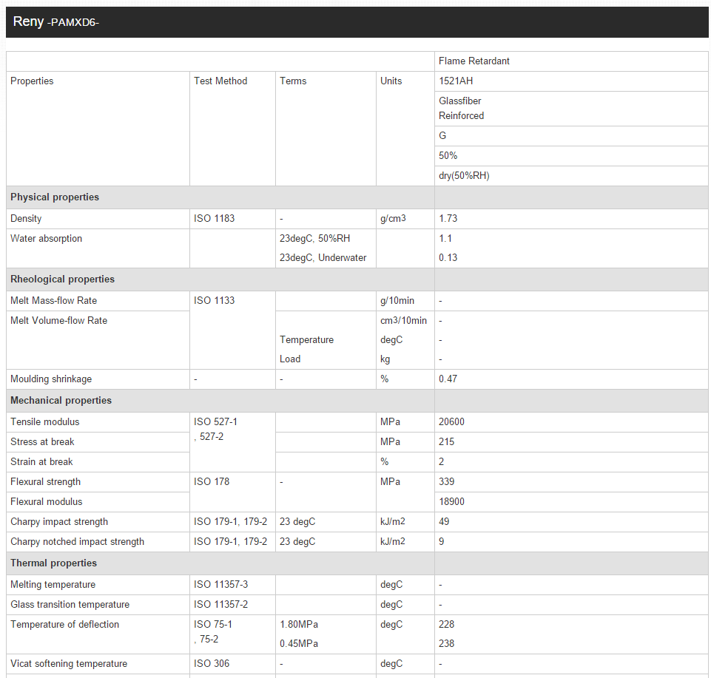
Task: Select the flexural strength value 339
Action: tap(447, 482)
